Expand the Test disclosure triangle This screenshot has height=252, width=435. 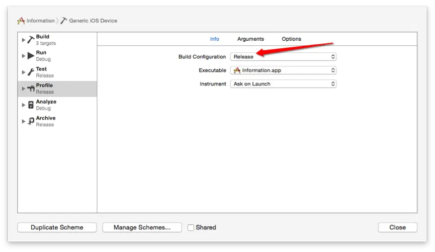coord(24,72)
